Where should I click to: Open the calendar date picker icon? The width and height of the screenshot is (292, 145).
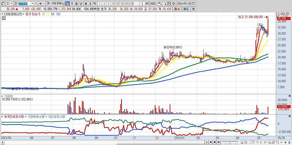(x=193, y=4)
